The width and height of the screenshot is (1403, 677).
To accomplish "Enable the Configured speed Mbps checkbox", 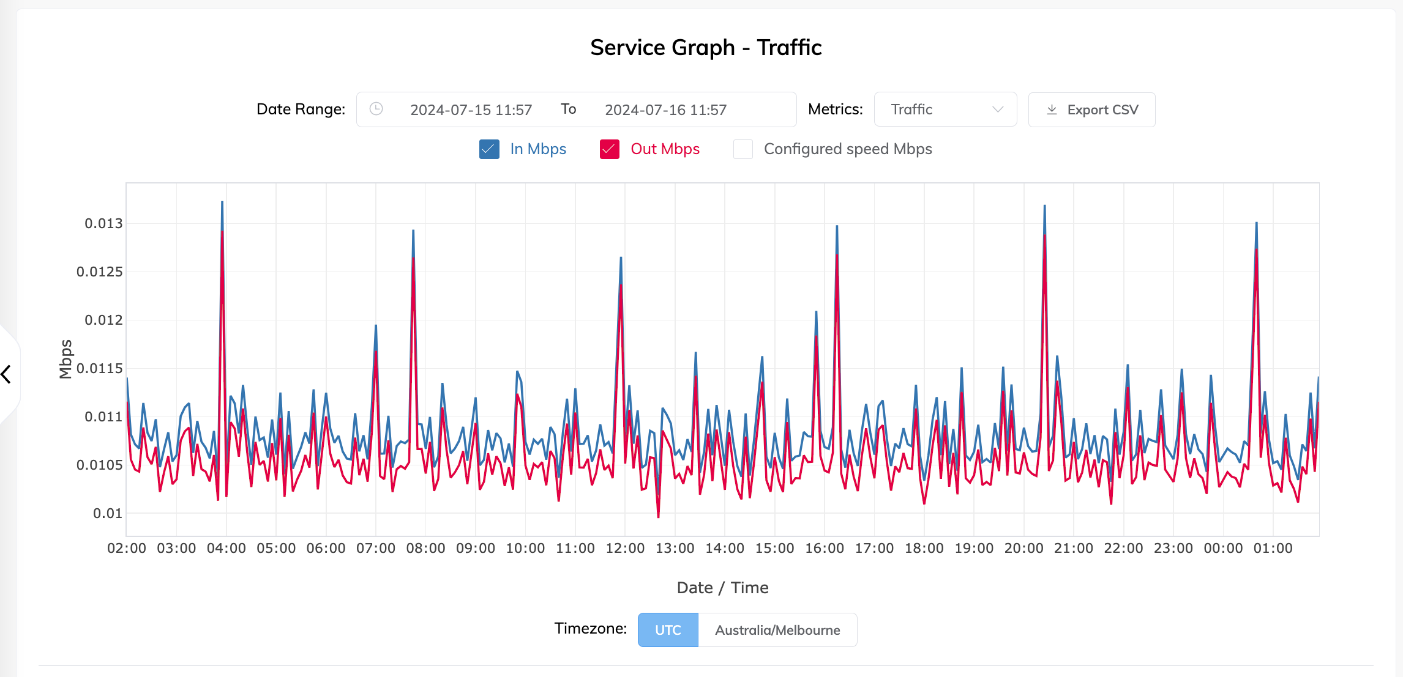I will point(743,149).
